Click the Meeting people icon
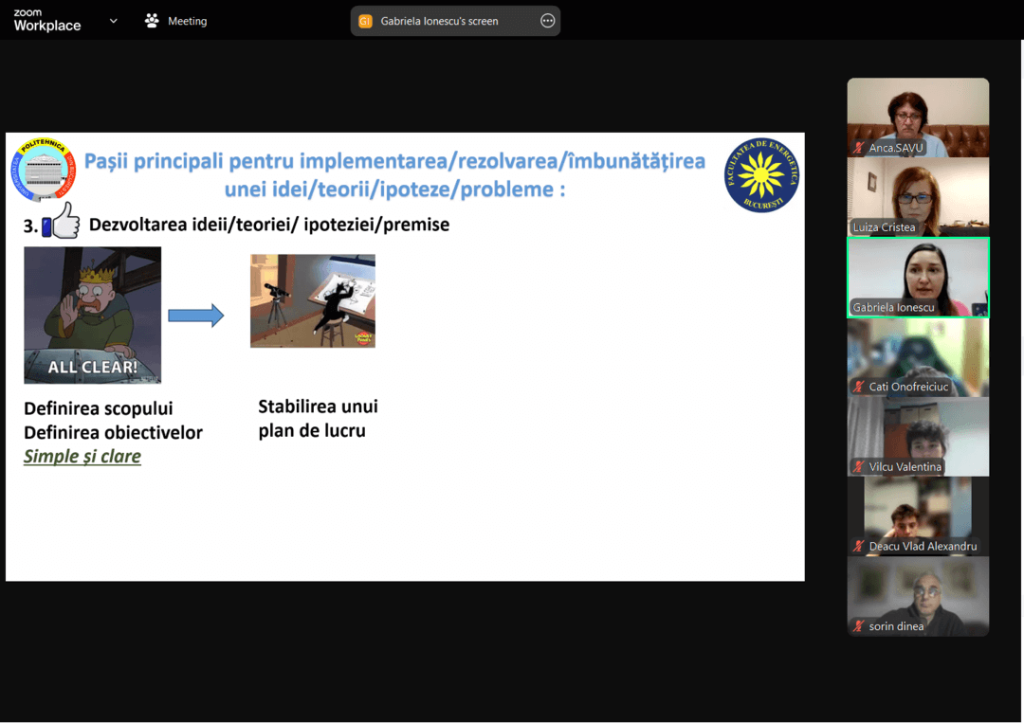 (x=152, y=21)
